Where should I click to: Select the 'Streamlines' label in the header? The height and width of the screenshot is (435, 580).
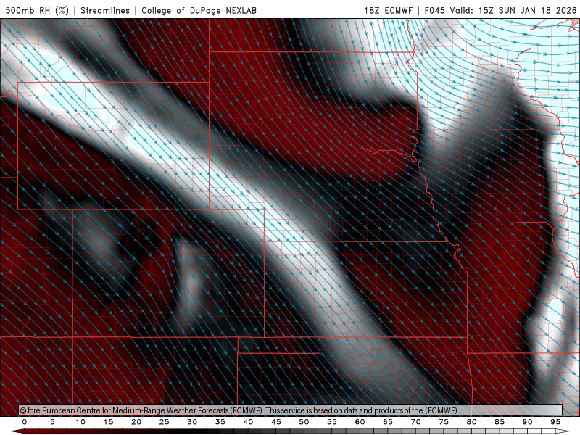(105, 10)
